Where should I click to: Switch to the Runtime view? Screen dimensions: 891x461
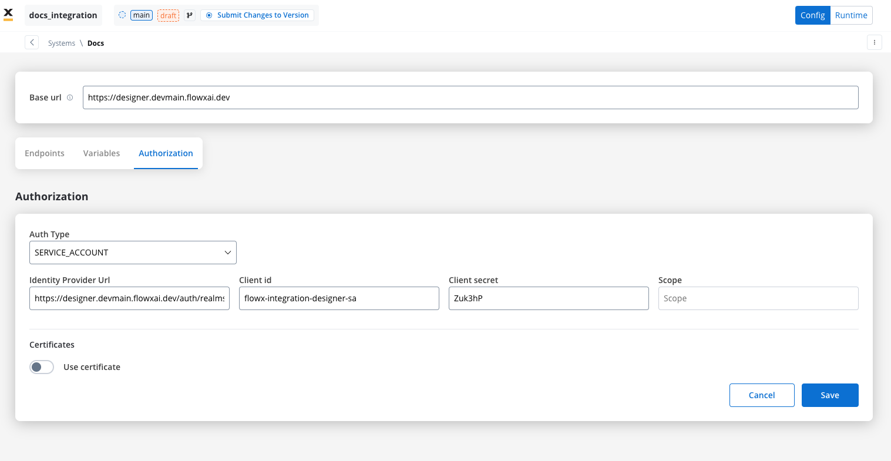pos(851,15)
